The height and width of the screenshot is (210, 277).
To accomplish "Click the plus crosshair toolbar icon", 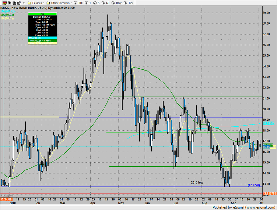I will click(24, 3).
